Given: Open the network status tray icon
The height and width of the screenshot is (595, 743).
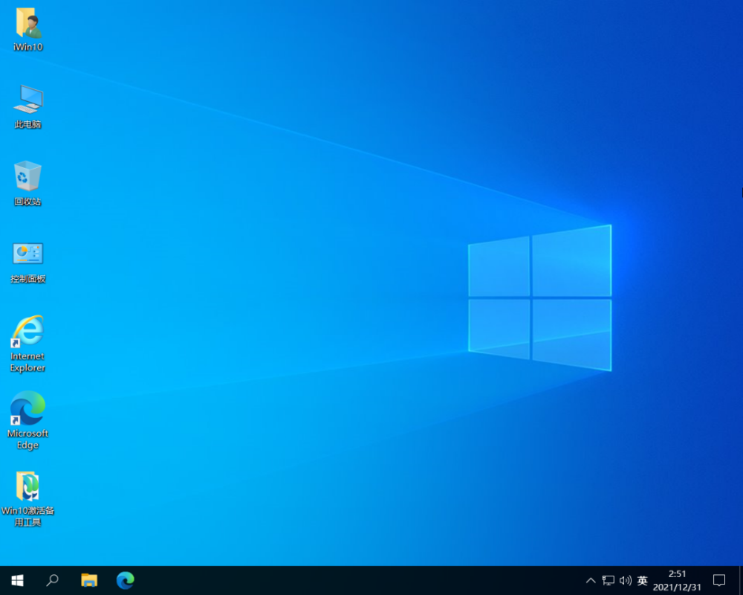Looking at the screenshot, I should click(x=609, y=580).
